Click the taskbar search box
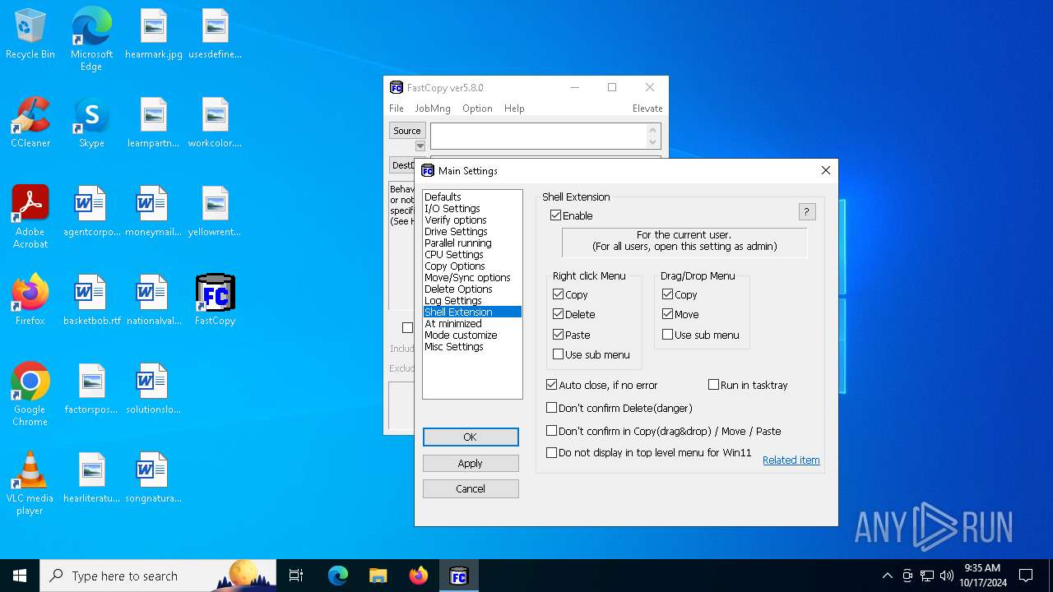 (158, 576)
